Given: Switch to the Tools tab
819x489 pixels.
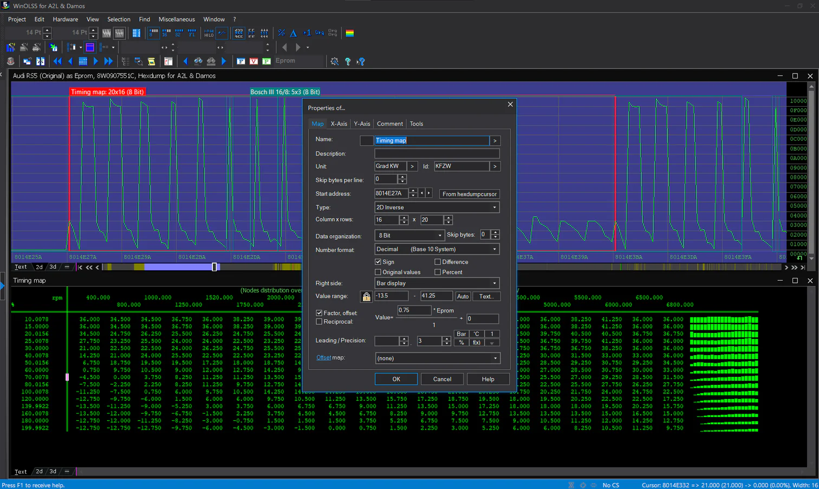Looking at the screenshot, I should pos(417,123).
